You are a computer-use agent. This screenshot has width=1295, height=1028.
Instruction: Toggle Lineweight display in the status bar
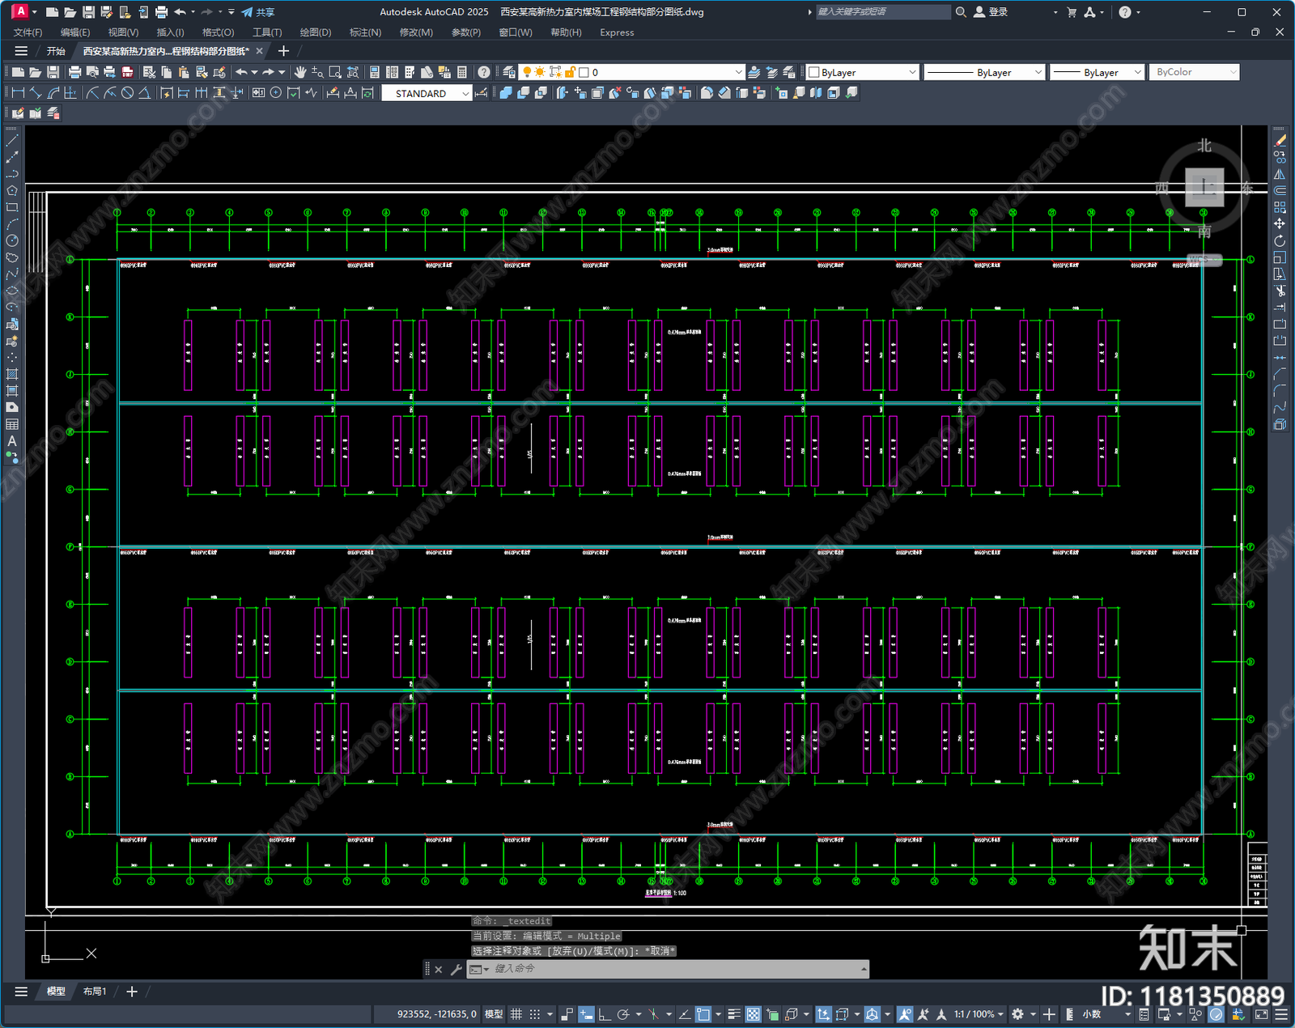(x=734, y=1014)
